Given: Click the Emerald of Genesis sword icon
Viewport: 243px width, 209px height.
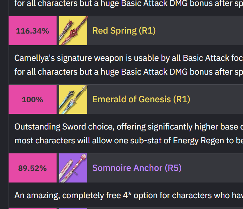Looking at the screenshot, I should tap(73, 99).
